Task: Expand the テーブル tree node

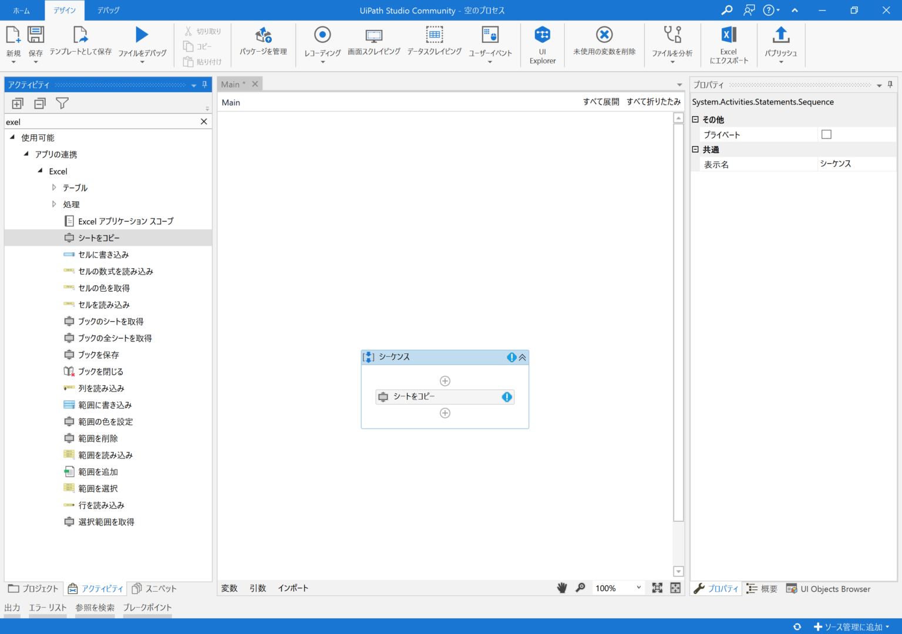Action: click(53, 187)
